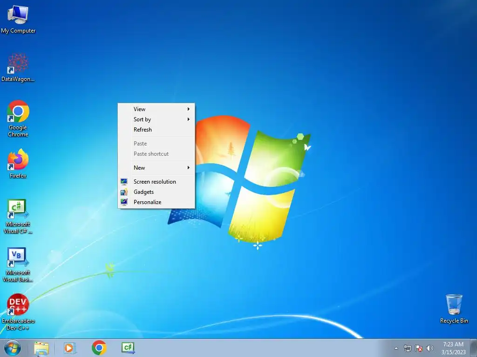Click the volume speaker tray icon
The image size is (477, 357).
tap(429, 348)
